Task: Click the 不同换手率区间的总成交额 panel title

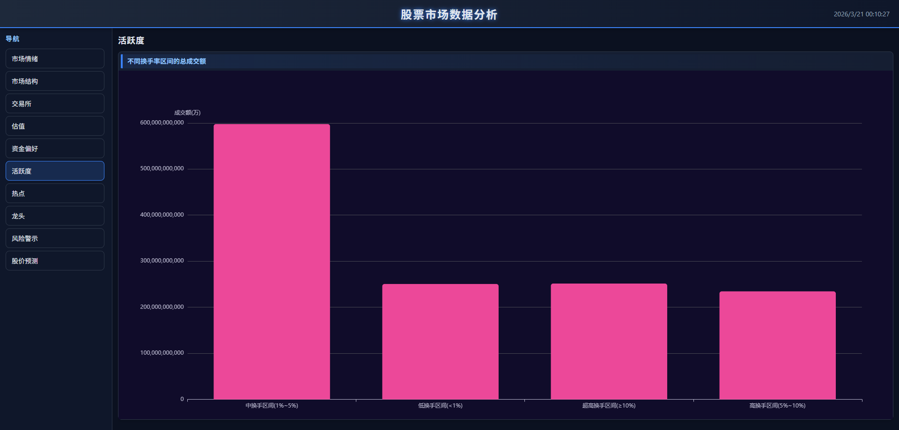Action: pyautogui.click(x=167, y=61)
